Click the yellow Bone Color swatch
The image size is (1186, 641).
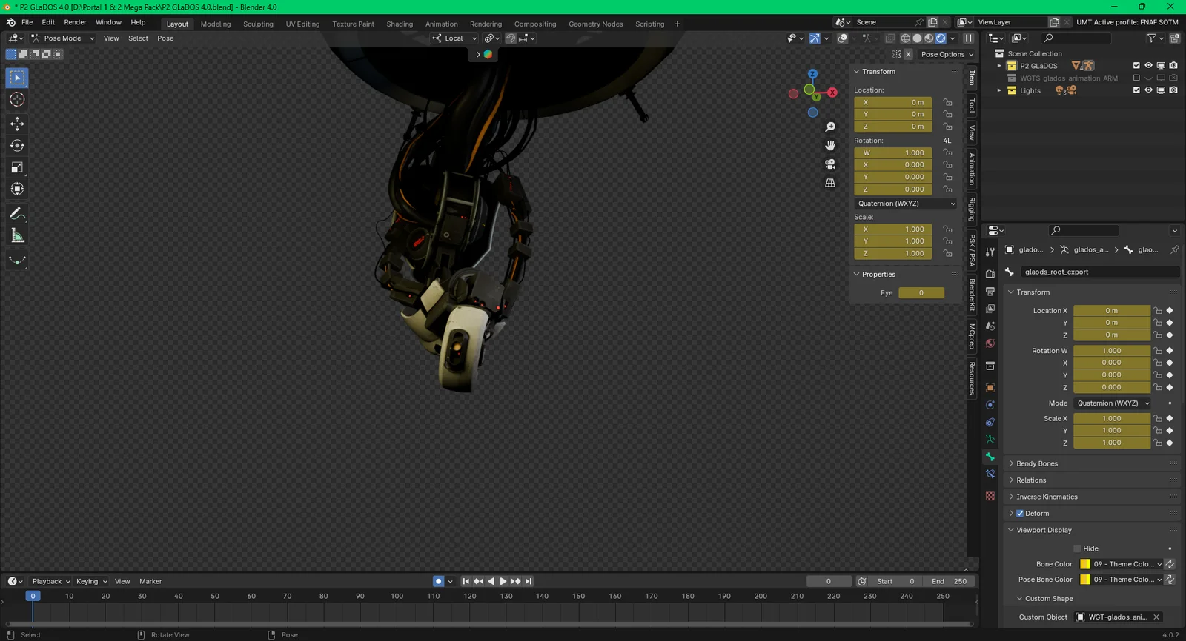coord(1085,564)
